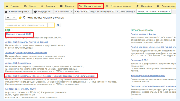Open Анализ НДФЛ по документам-основаниям
The height and width of the screenshot is (101, 180).
click(x=26, y=53)
